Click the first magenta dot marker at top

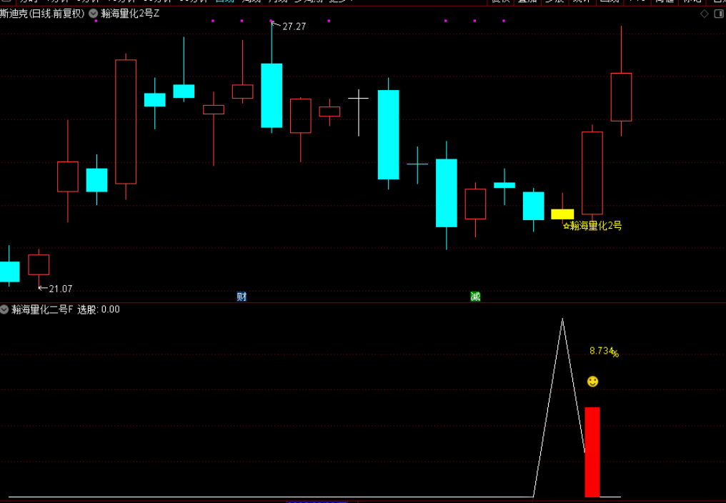pos(213,21)
